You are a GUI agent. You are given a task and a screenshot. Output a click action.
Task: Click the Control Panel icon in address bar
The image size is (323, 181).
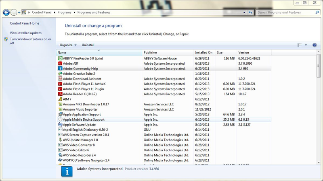coord(24,12)
